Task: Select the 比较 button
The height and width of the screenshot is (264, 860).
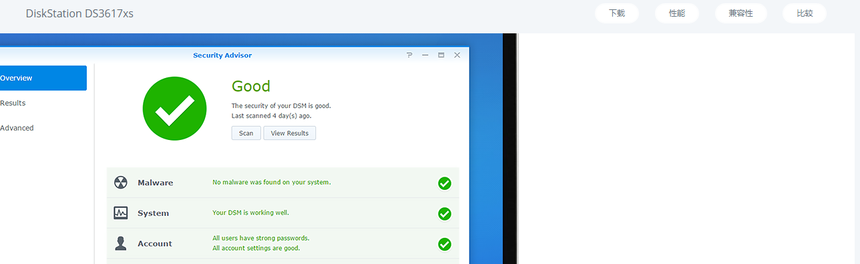Action: tap(805, 13)
